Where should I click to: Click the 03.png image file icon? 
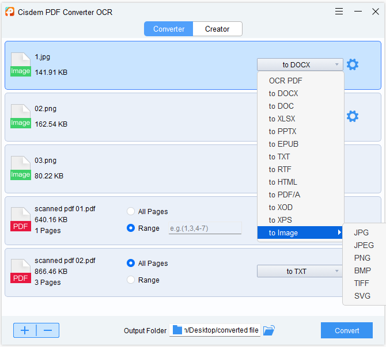(21, 168)
